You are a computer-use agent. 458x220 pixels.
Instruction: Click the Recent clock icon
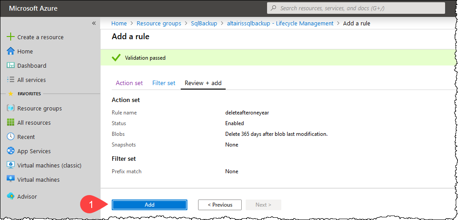(11, 137)
